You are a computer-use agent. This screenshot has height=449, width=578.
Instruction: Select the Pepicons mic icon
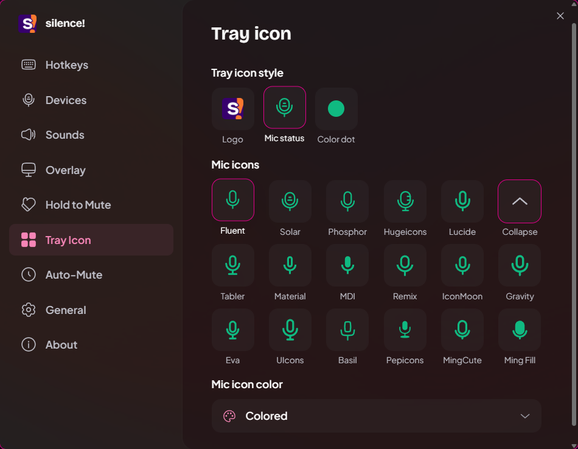pos(405,330)
